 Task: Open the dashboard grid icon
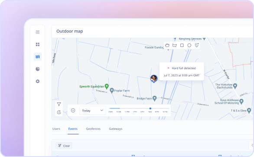pos(38,44)
